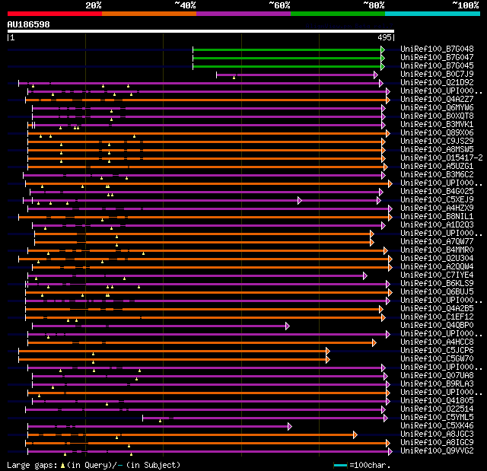Select the UniRef100_A8IGC9 label
The height and width of the screenshot is (471, 487).
pyautogui.click(x=437, y=443)
